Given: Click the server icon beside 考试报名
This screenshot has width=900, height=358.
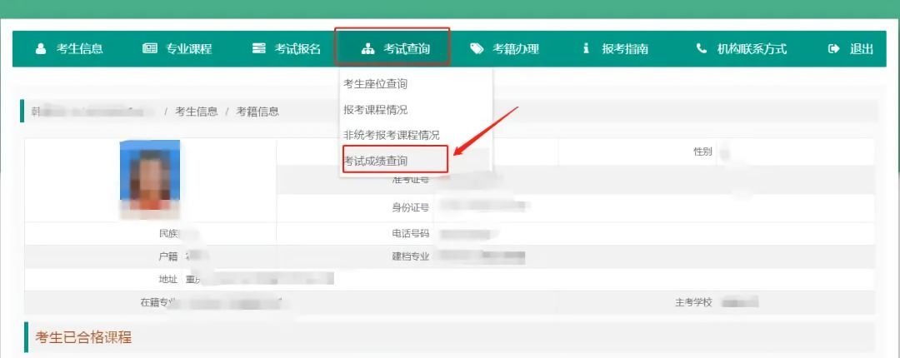Looking at the screenshot, I should coord(259,49).
